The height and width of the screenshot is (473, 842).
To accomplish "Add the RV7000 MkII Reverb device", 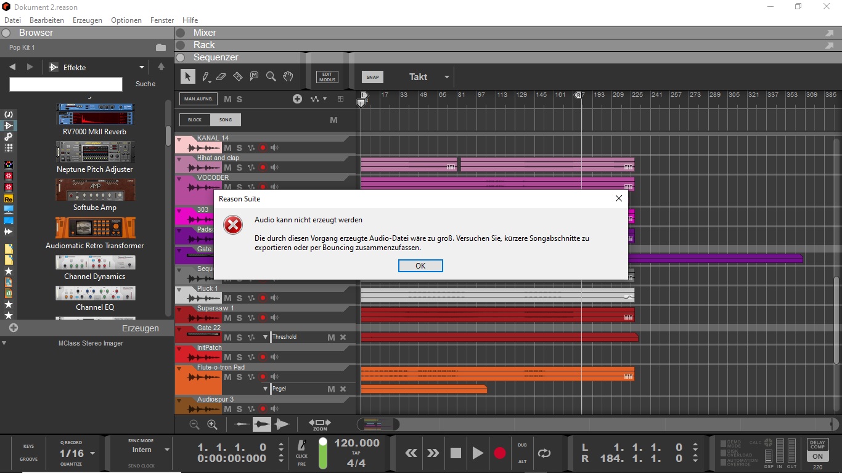I will click(x=95, y=119).
